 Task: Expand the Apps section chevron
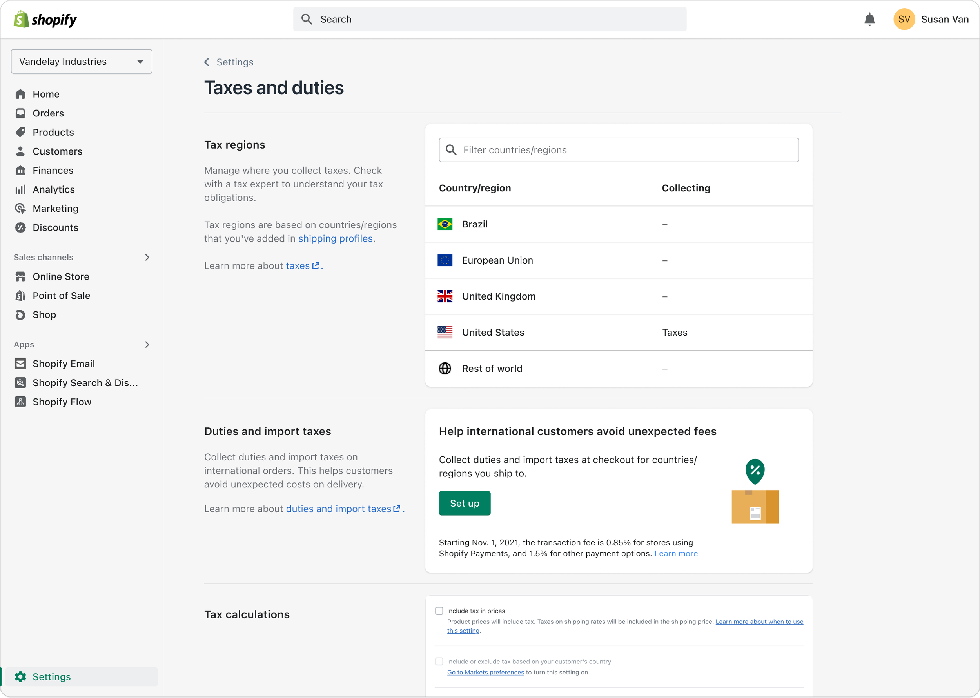pyautogui.click(x=147, y=345)
